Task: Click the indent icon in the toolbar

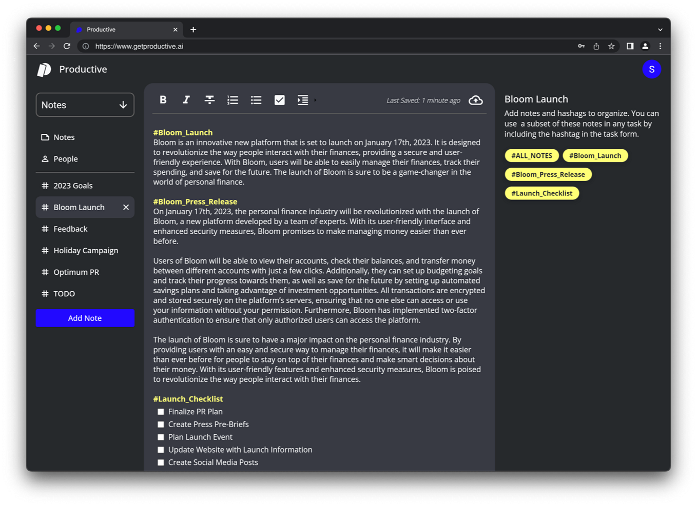Action: (x=302, y=100)
